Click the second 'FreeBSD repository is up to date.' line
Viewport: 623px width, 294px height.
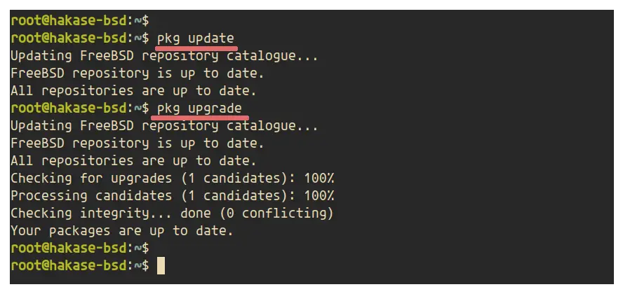[138, 143]
